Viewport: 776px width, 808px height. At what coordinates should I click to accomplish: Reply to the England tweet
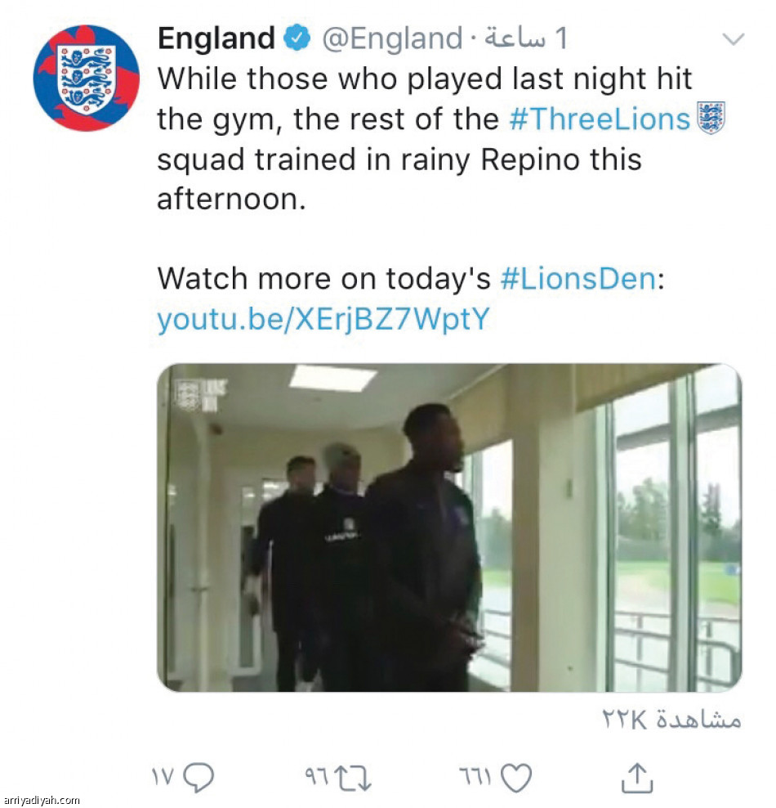click(x=199, y=778)
